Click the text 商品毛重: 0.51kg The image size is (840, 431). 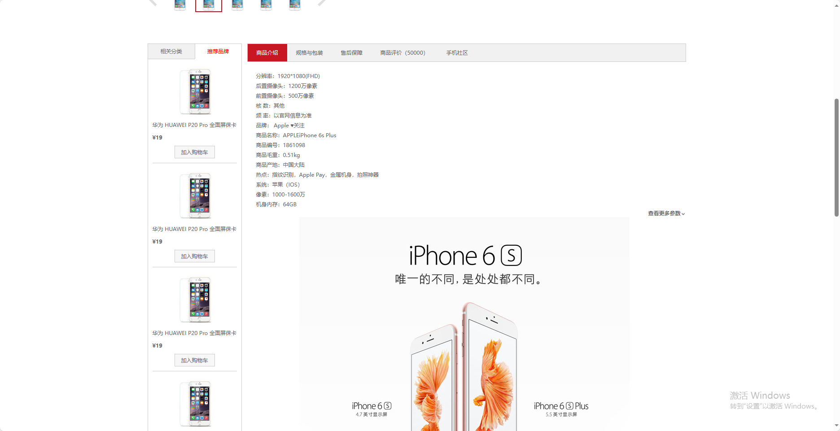278,155
